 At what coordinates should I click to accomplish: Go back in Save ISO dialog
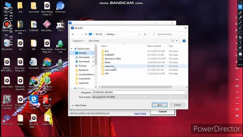[73, 34]
